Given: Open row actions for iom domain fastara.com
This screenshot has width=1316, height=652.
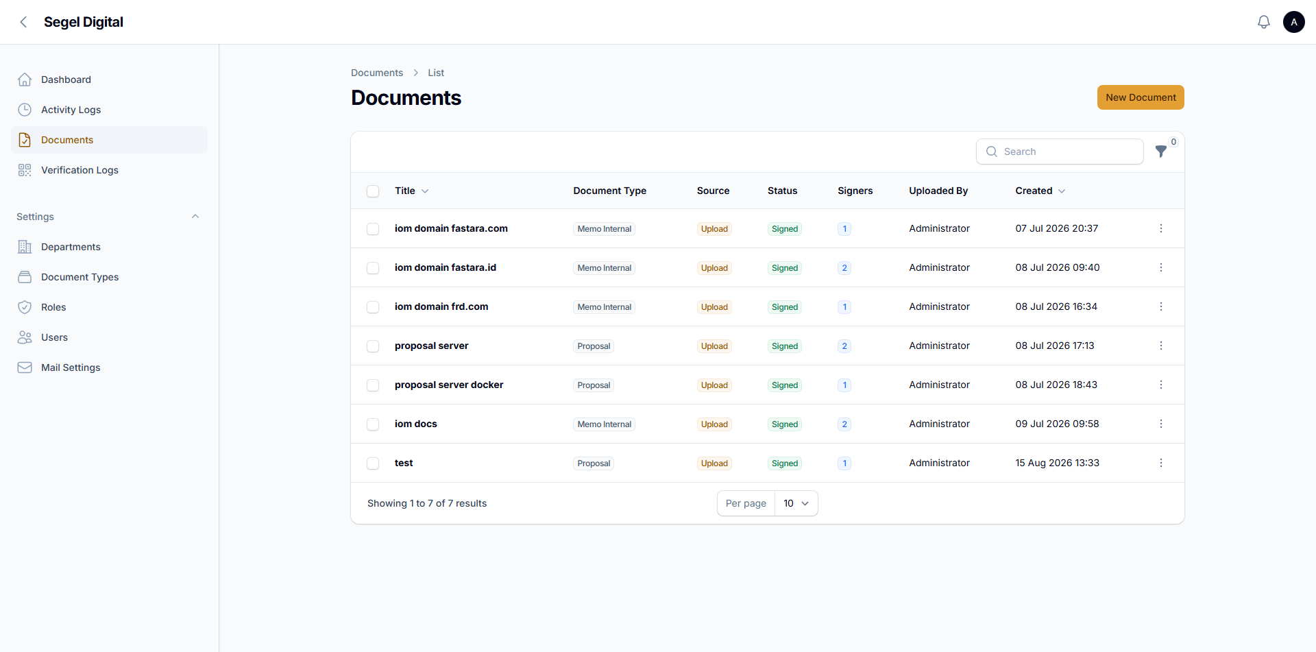Looking at the screenshot, I should pyautogui.click(x=1161, y=228).
